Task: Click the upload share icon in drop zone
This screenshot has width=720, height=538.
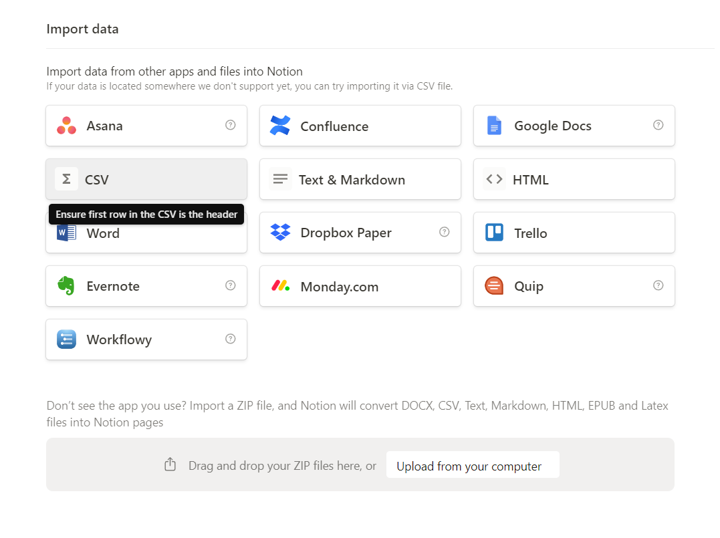Action: (170, 464)
